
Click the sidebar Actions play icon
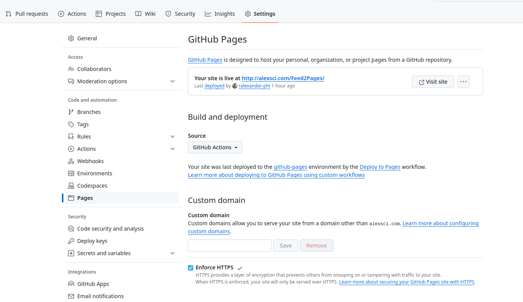(x=71, y=149)
